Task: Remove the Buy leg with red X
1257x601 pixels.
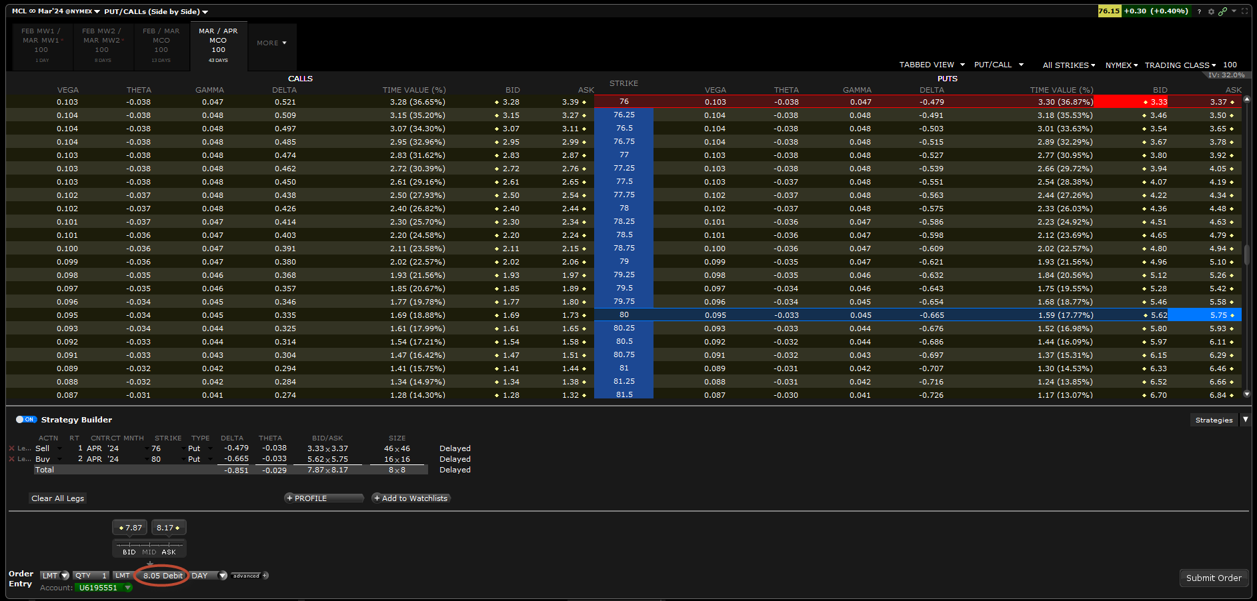Action: [11, 459]
